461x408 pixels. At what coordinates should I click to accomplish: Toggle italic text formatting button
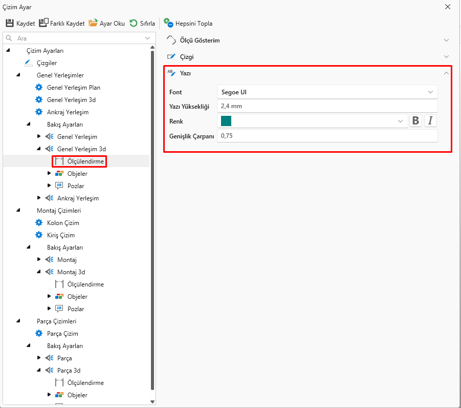pyautogui.click(x=430, y=121)
